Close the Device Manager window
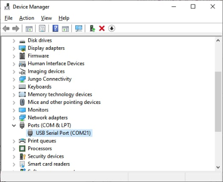 coord(213,6)
